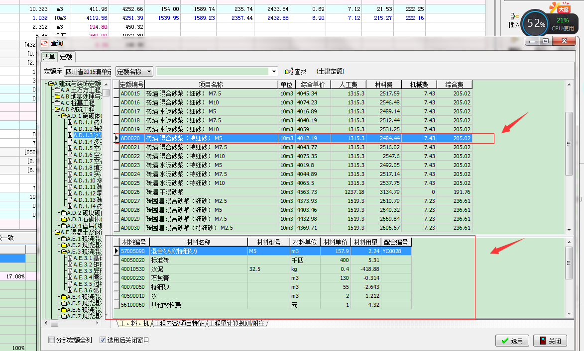Image resolution: width=584 pixels, height=351 pixels.
Task: Open the 52% performance monitor widget
Action: pos(535,23)
